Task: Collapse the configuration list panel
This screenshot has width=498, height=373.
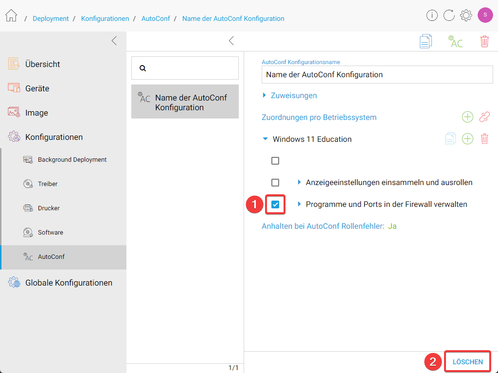Action: tap(231, 41)
